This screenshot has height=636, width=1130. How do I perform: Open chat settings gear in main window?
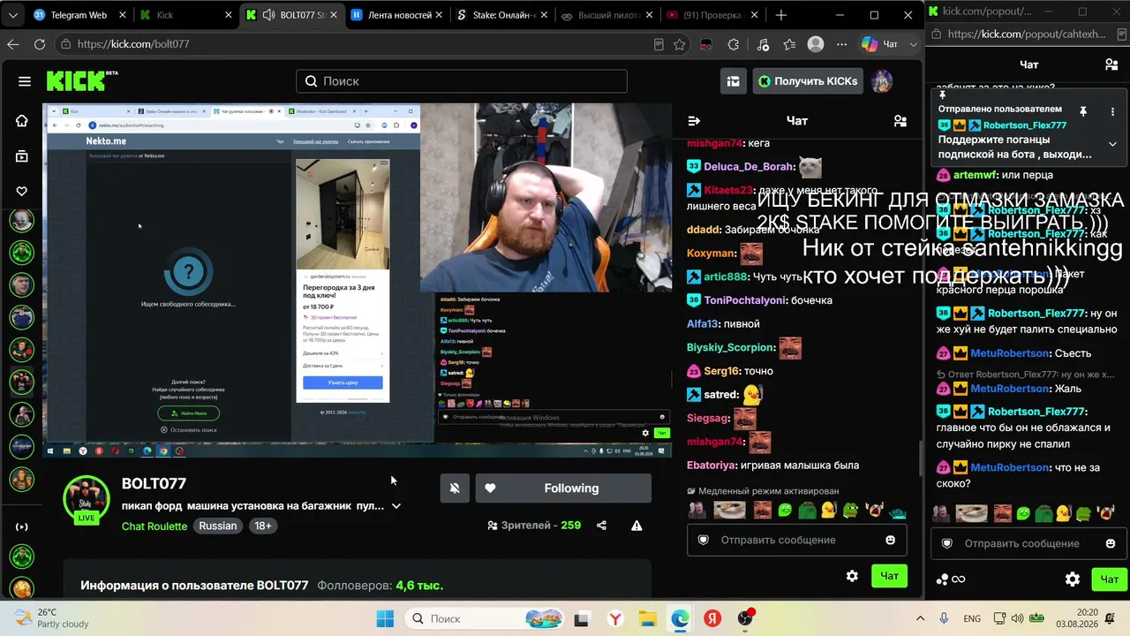point(852,576)
